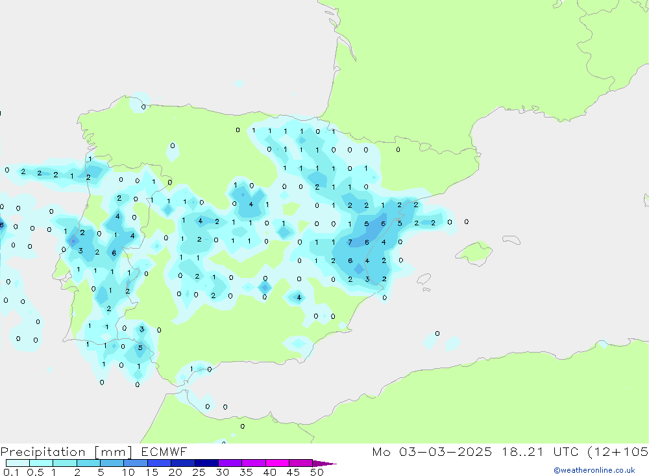This screenshot has height=476, width=649.
Task: Click the legend label '0.5'
Action: pos(35,472)
